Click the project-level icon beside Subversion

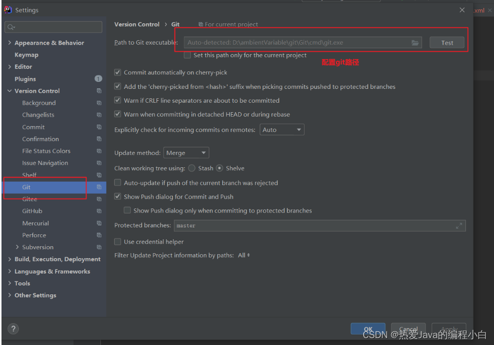(x=99, y=247)
